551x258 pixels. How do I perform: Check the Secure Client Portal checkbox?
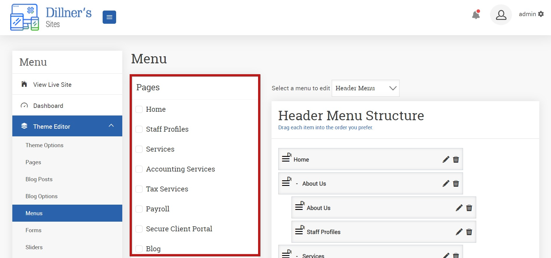point(139,229)
